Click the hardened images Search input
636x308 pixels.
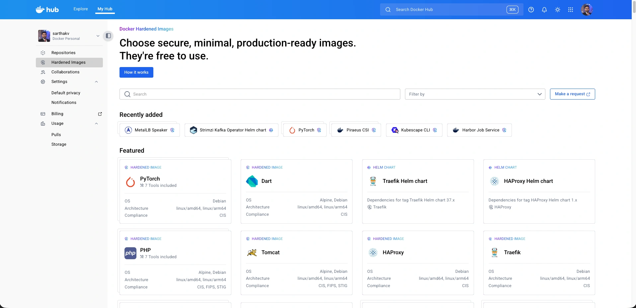click(260, 94)
